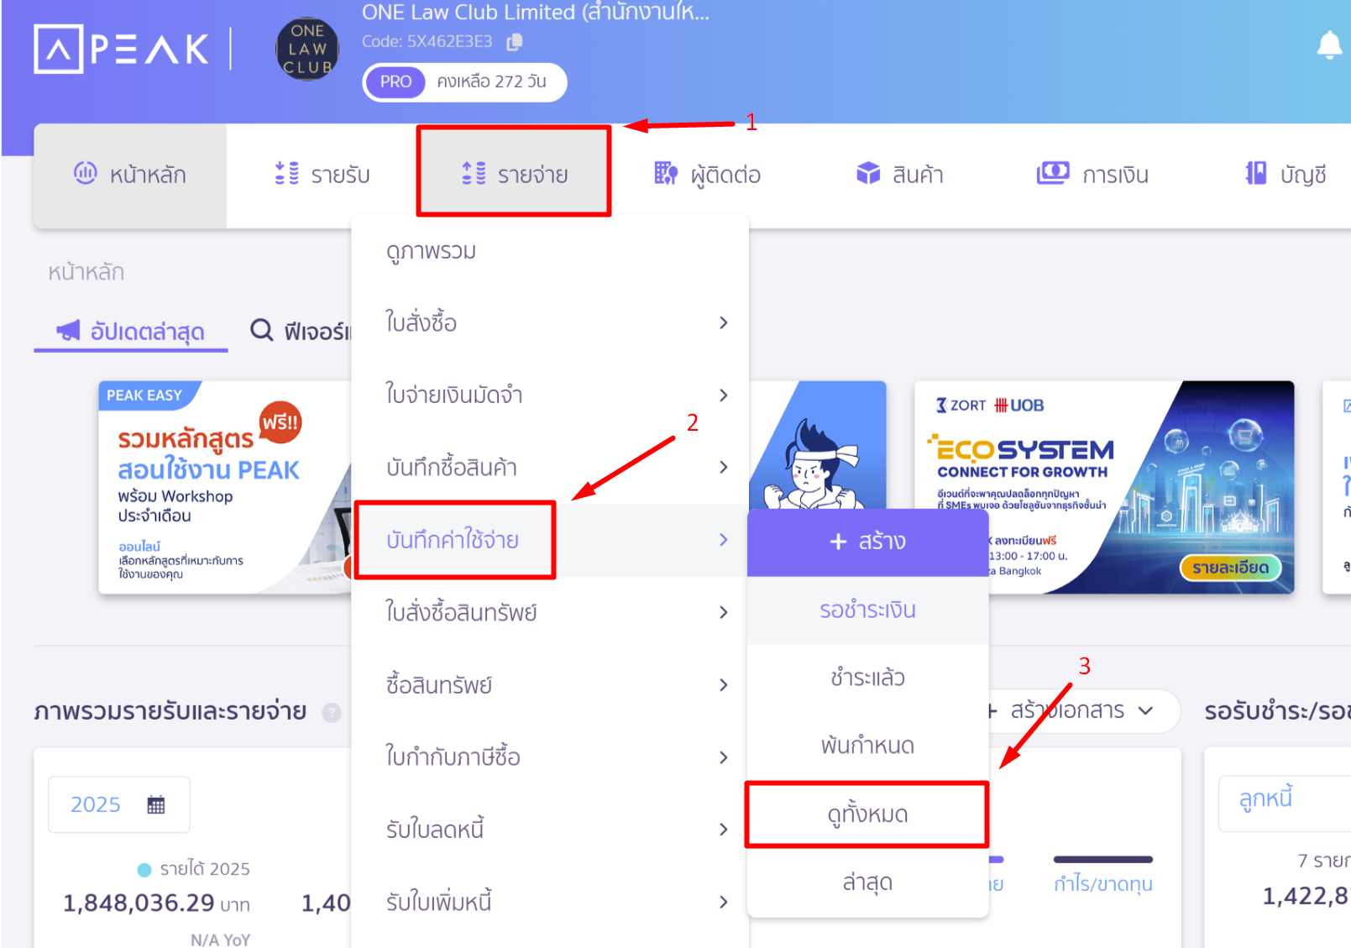1351x948 pixels.
Task: Select the ฟีเจอร์ search icon tab
Action: point(262,331)
